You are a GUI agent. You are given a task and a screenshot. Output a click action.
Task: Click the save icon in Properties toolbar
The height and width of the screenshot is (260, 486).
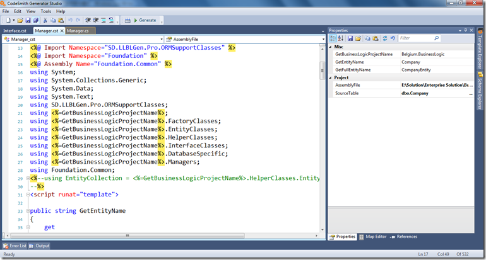(x=351, y=38)
